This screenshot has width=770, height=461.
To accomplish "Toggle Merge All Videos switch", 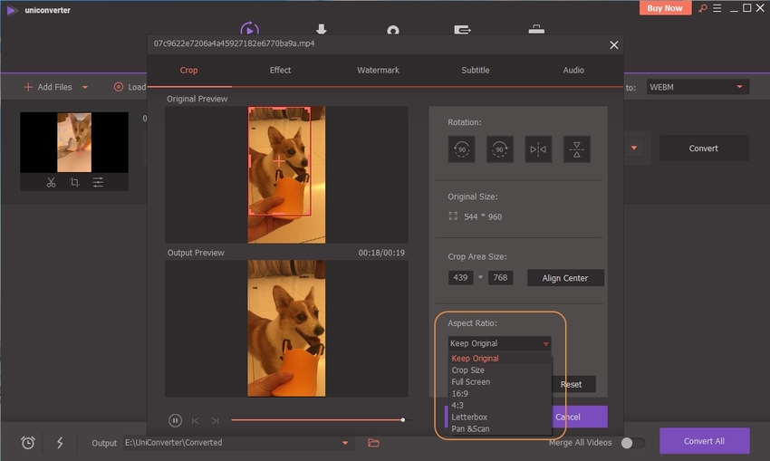I will [x=632, y=443].
